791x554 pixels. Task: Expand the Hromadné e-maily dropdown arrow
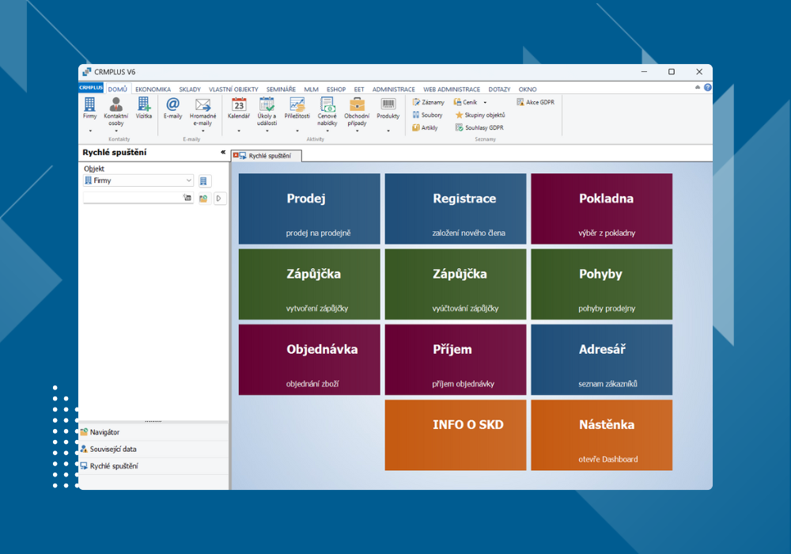[x=202, y=131]
